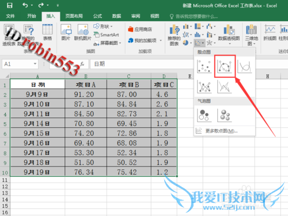
Task: Click the cell 9月14日
Action: 37,123
